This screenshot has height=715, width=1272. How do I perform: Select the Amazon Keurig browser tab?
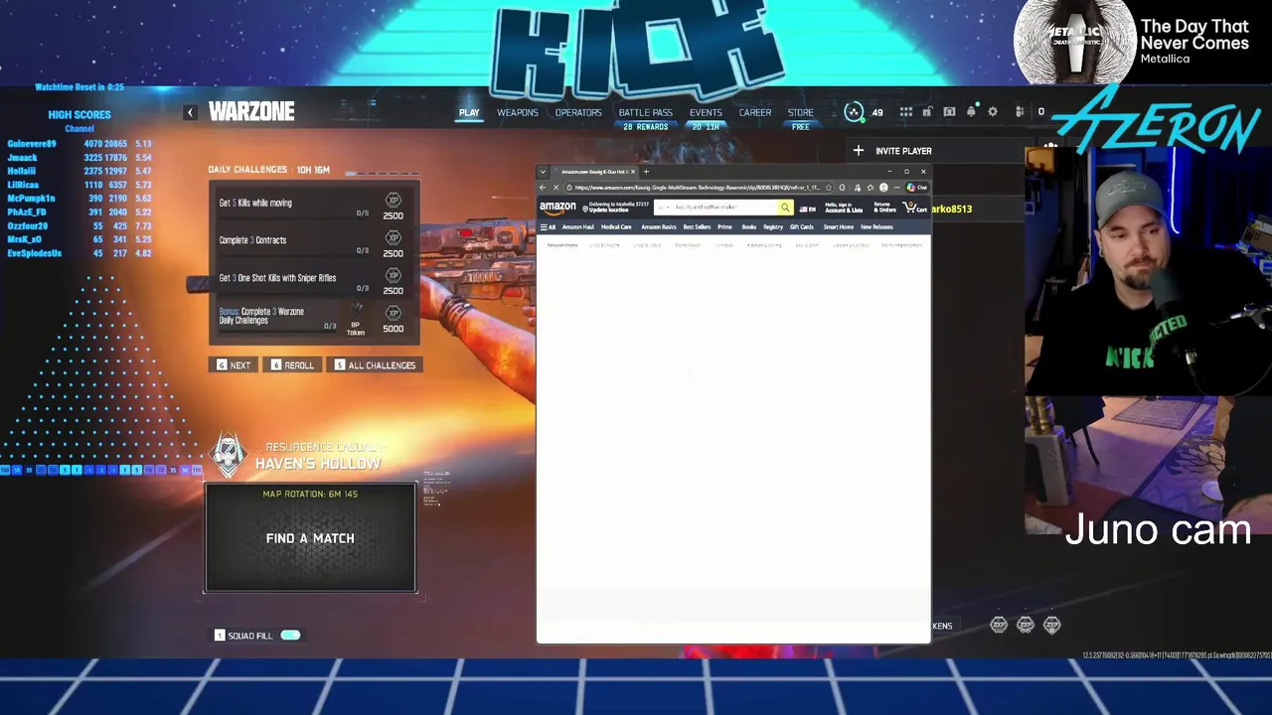(x=593, y=172)
